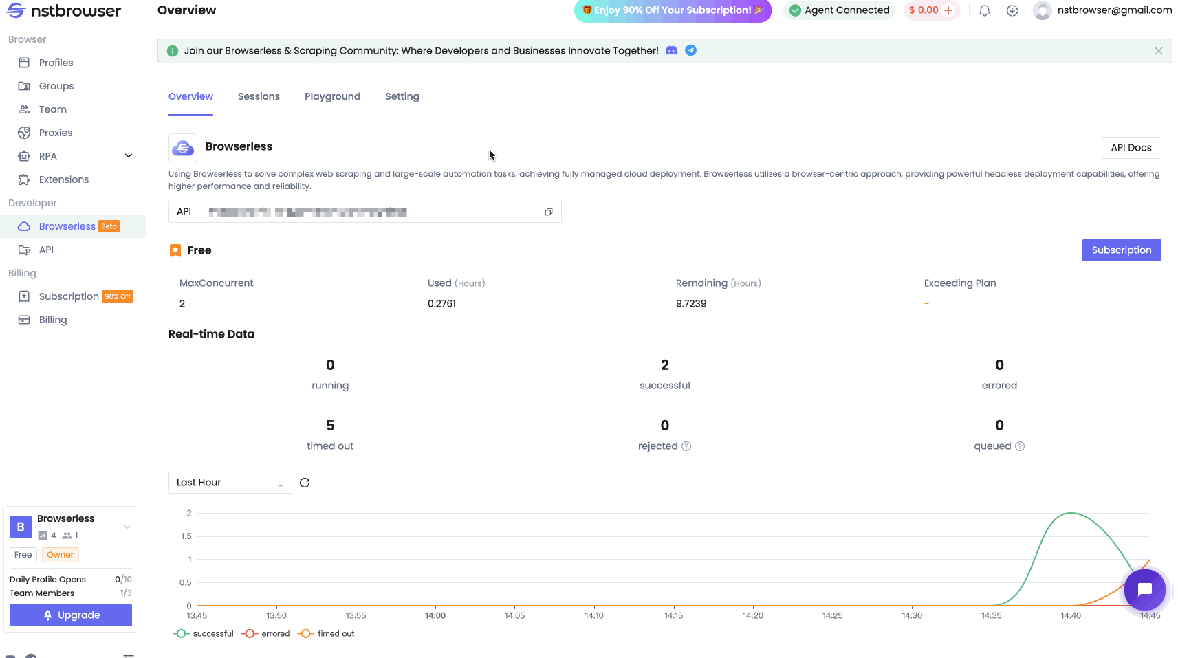The height and width of the screenshot is (658, 1178).
Task: Click Team Members usage row
Action: pos(71,593)
